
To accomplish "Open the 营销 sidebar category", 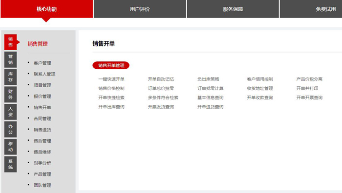I will tap(10, 59).
